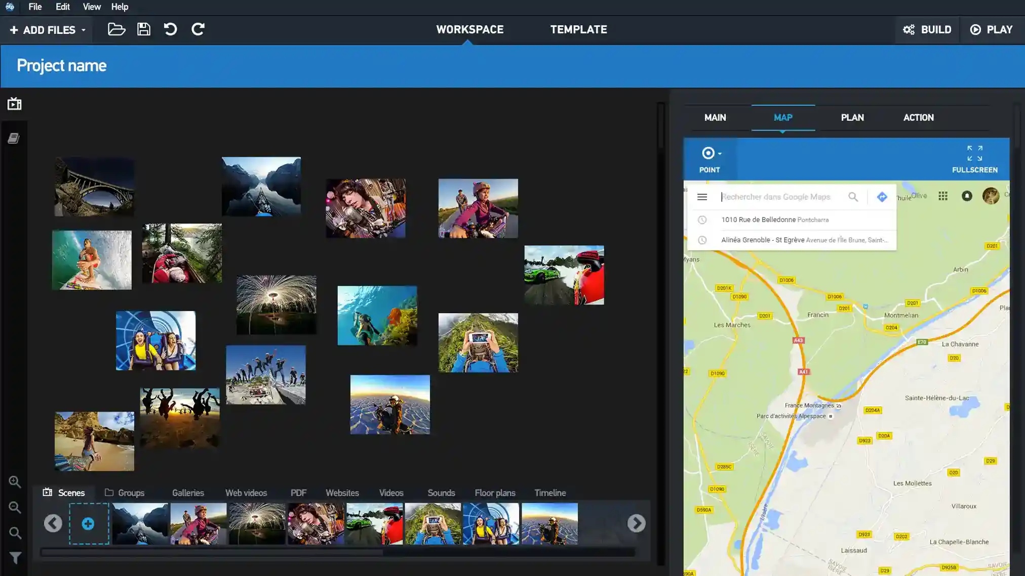Viewport: 1025px width, 576px height.
Task: Select the roller coaster girls workspace thumbnail
Action: [x=155, y=340]
